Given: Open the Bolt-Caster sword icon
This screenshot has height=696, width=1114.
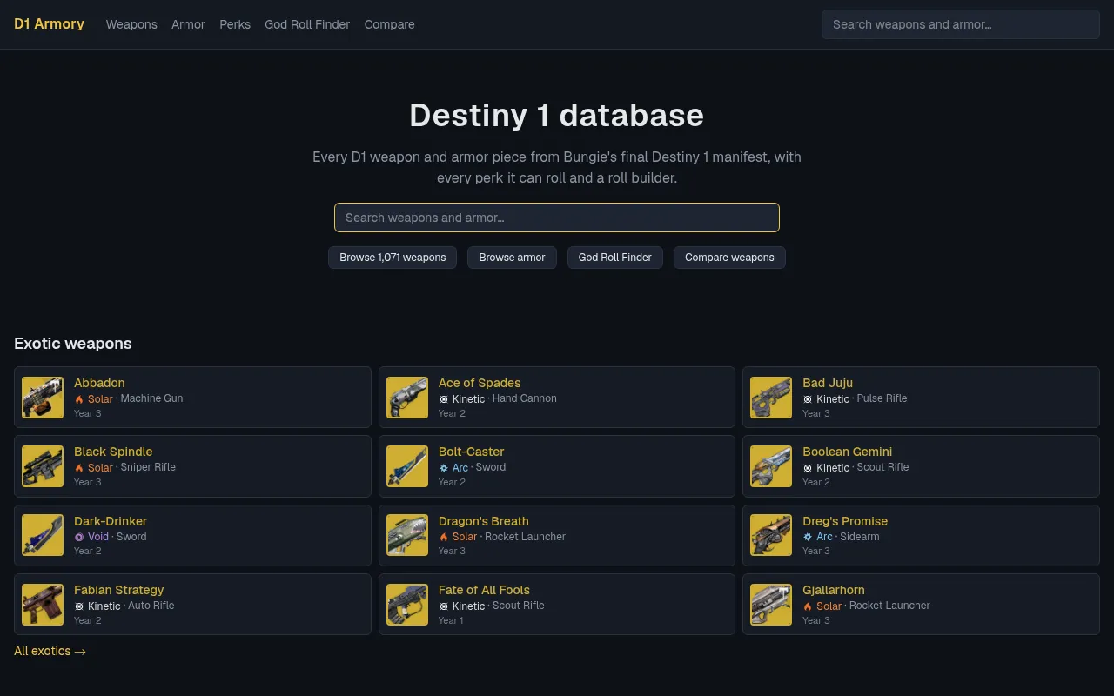Looking at the screenshot, I should pyautogui.click(x=407, y=466).
